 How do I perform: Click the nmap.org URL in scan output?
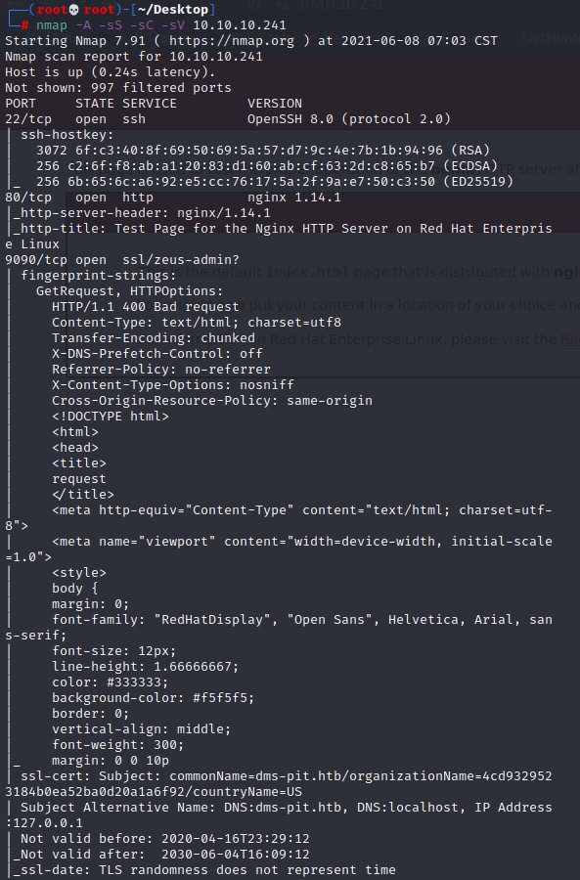(x=232, y=41)
